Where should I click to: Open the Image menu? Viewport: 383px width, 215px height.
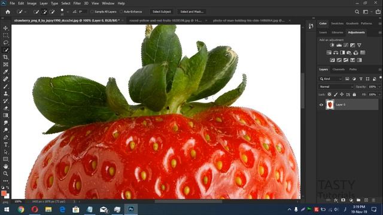[32, 4]
